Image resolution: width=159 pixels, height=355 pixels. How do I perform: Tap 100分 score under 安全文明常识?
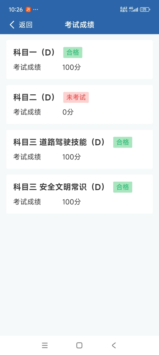[x=72, y=202]
